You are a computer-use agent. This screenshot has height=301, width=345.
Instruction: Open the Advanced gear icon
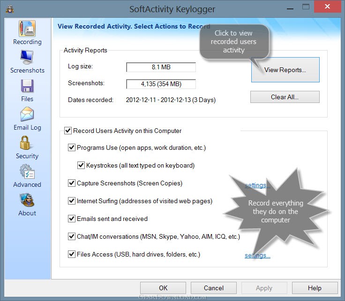27,171
